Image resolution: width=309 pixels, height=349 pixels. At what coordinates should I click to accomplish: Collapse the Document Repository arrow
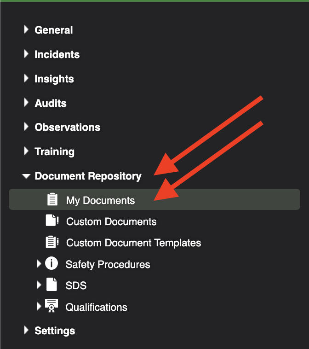coord(26,176)
